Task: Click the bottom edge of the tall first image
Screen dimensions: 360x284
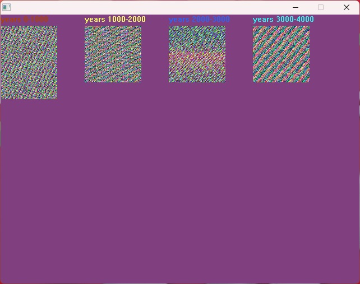Action: tap(29, 97)
